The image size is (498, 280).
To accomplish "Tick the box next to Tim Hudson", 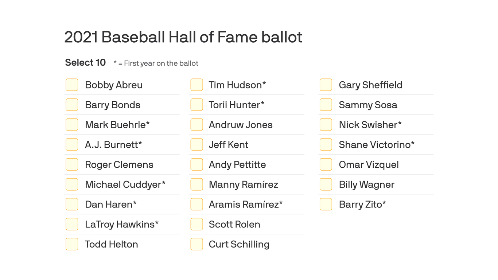I will click(x=197, y=85).
